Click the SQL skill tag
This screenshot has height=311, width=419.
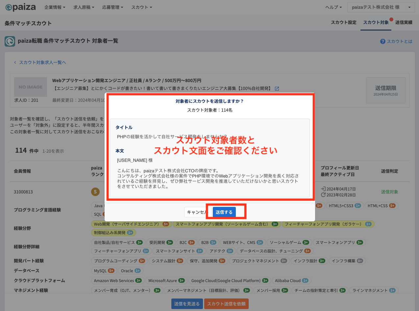click(98, 214)
